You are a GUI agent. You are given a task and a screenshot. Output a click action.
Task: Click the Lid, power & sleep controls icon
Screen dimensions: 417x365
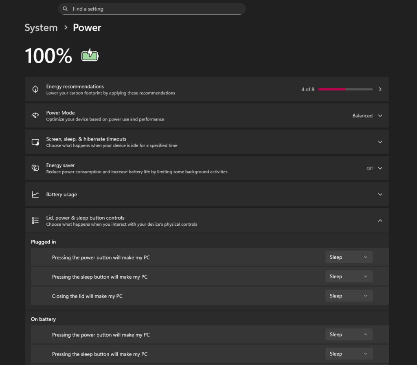coord(35,220)
